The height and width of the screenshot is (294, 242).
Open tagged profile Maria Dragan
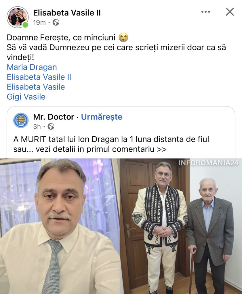(32, 67)
